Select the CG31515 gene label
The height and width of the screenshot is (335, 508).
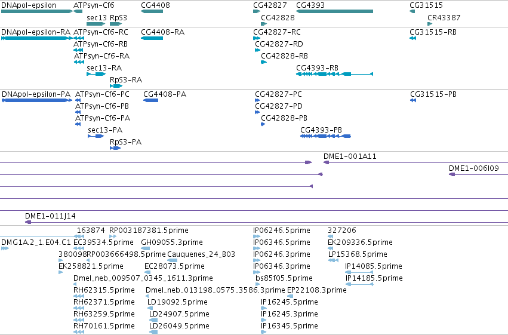426,5
